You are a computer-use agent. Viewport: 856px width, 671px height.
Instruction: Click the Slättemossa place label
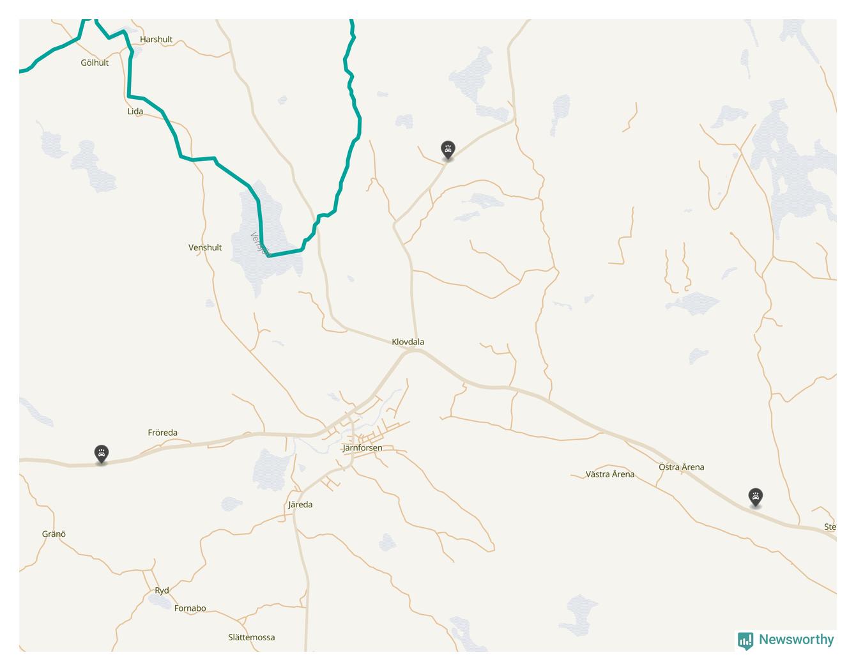click(252, 637)
